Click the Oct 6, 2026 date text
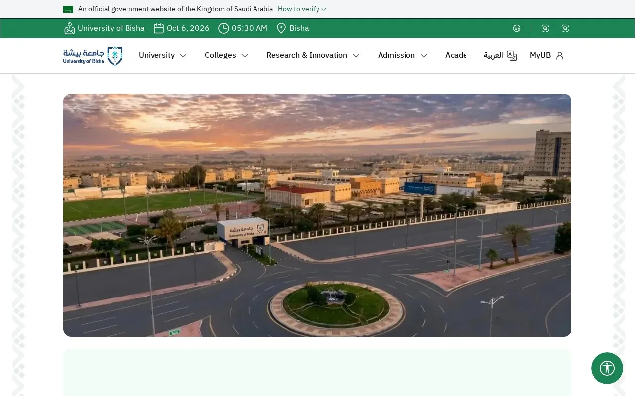 point(188,28)
